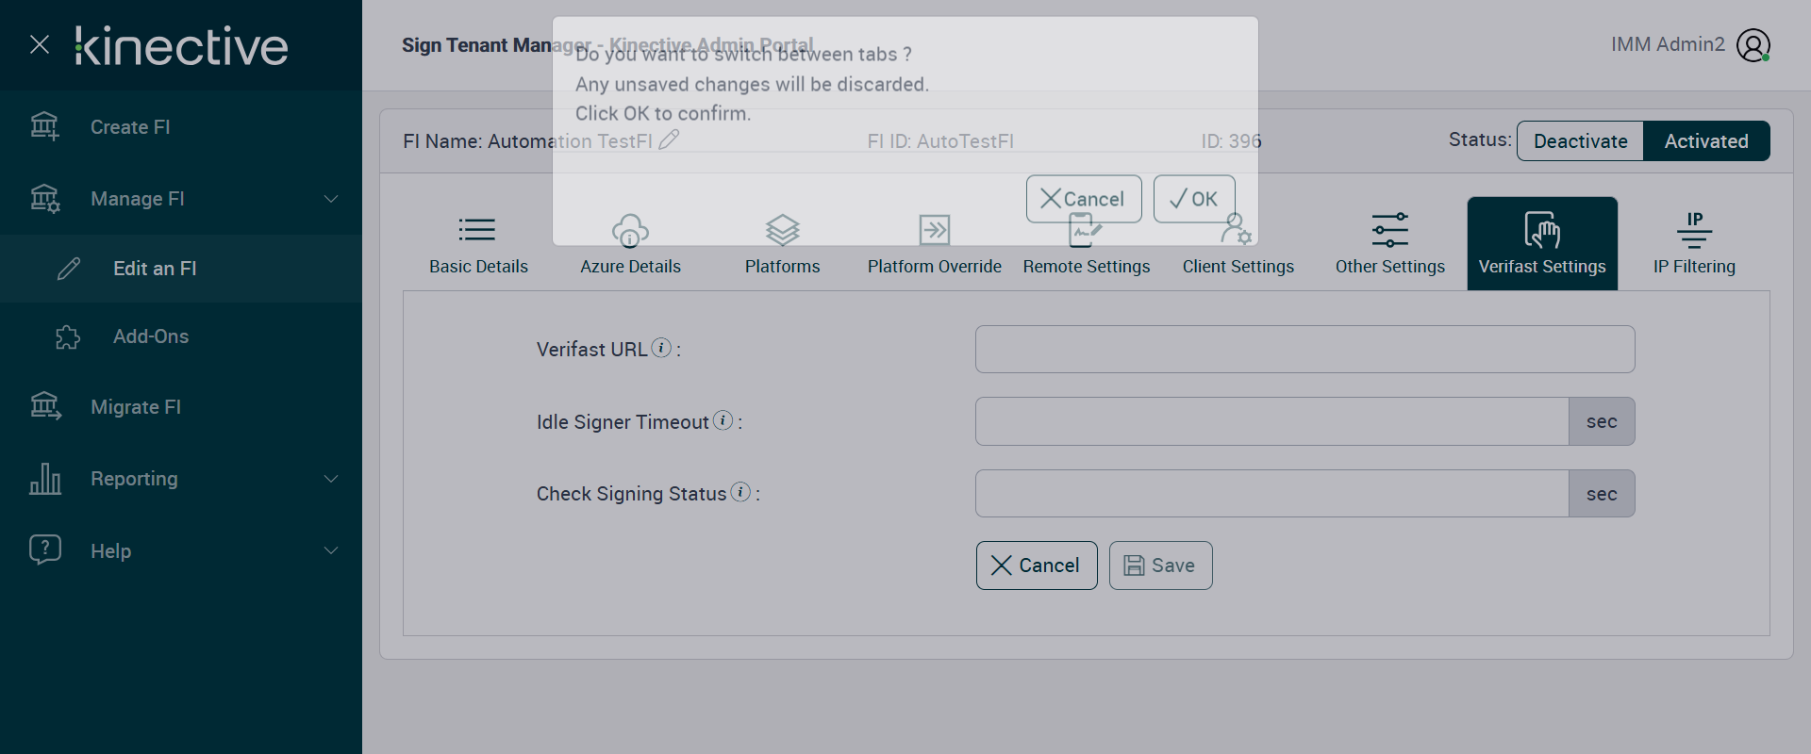
Task: Edit FI name with the pencil icon
Action: coord(669,140)
